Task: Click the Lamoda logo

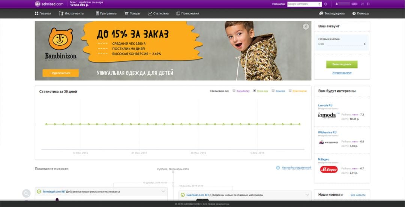Action: pyautogui.click(x=328, y=115)
